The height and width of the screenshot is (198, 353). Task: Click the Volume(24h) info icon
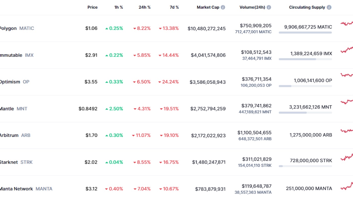click(x=269, y=7)
